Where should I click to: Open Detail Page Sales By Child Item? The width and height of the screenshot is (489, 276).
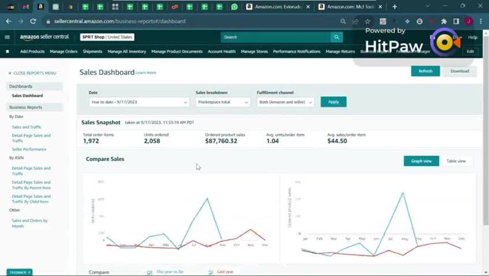click(31, 199)
